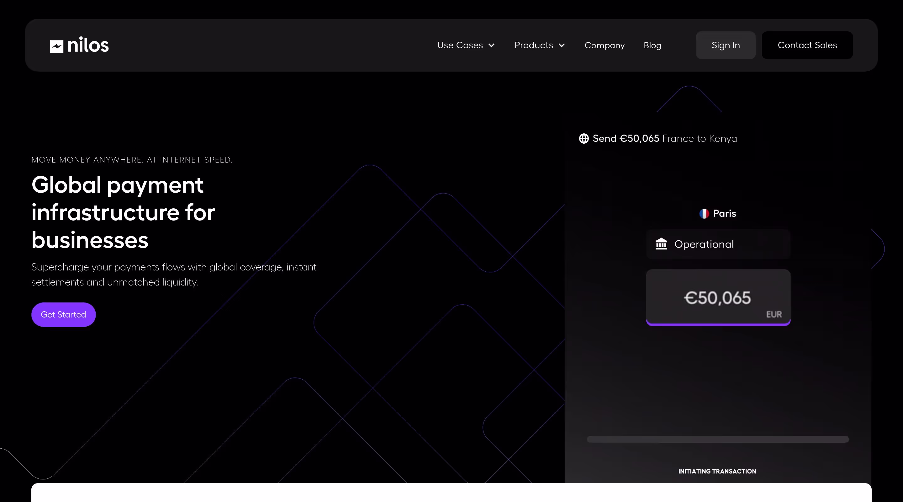The width and height of the screenshot is (903, 502).
Task: Click the Initiating Transaction status label
Action: pyautogui.click(x=717, y=472)
